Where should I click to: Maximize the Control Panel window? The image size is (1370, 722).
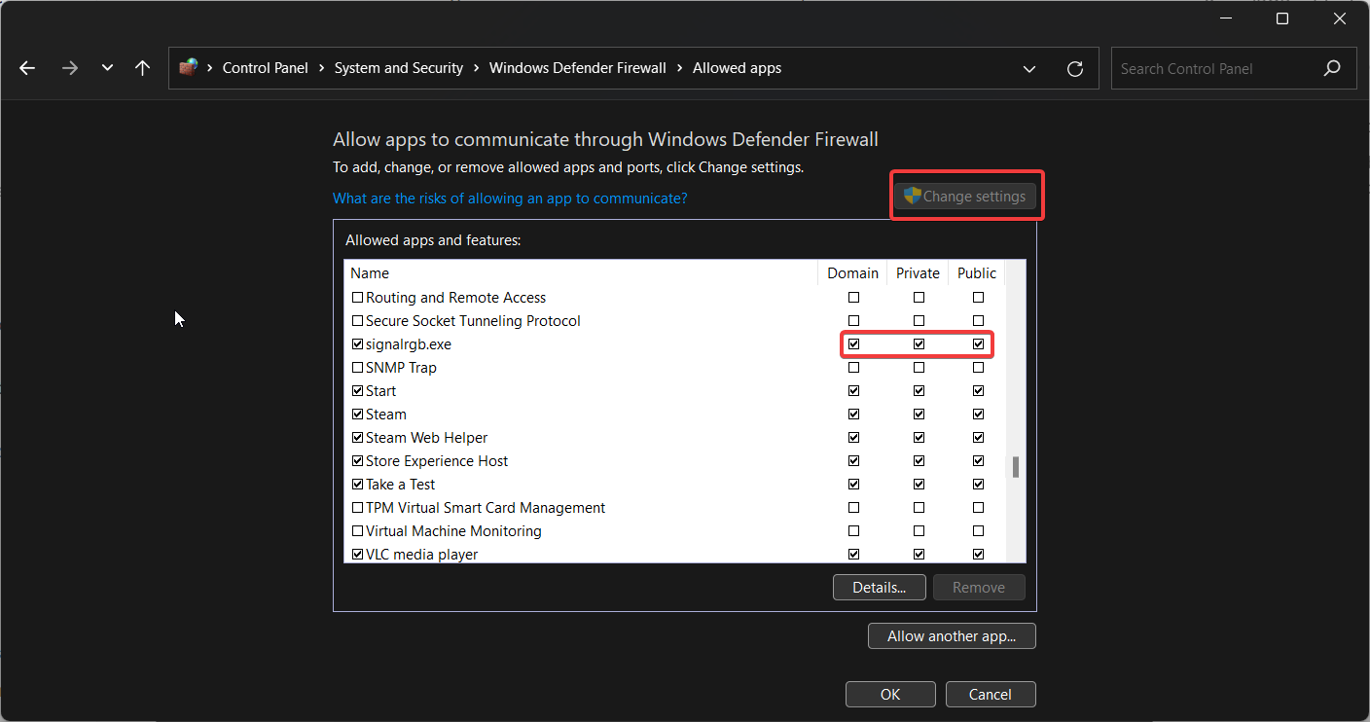click(x=1282, y=18)
